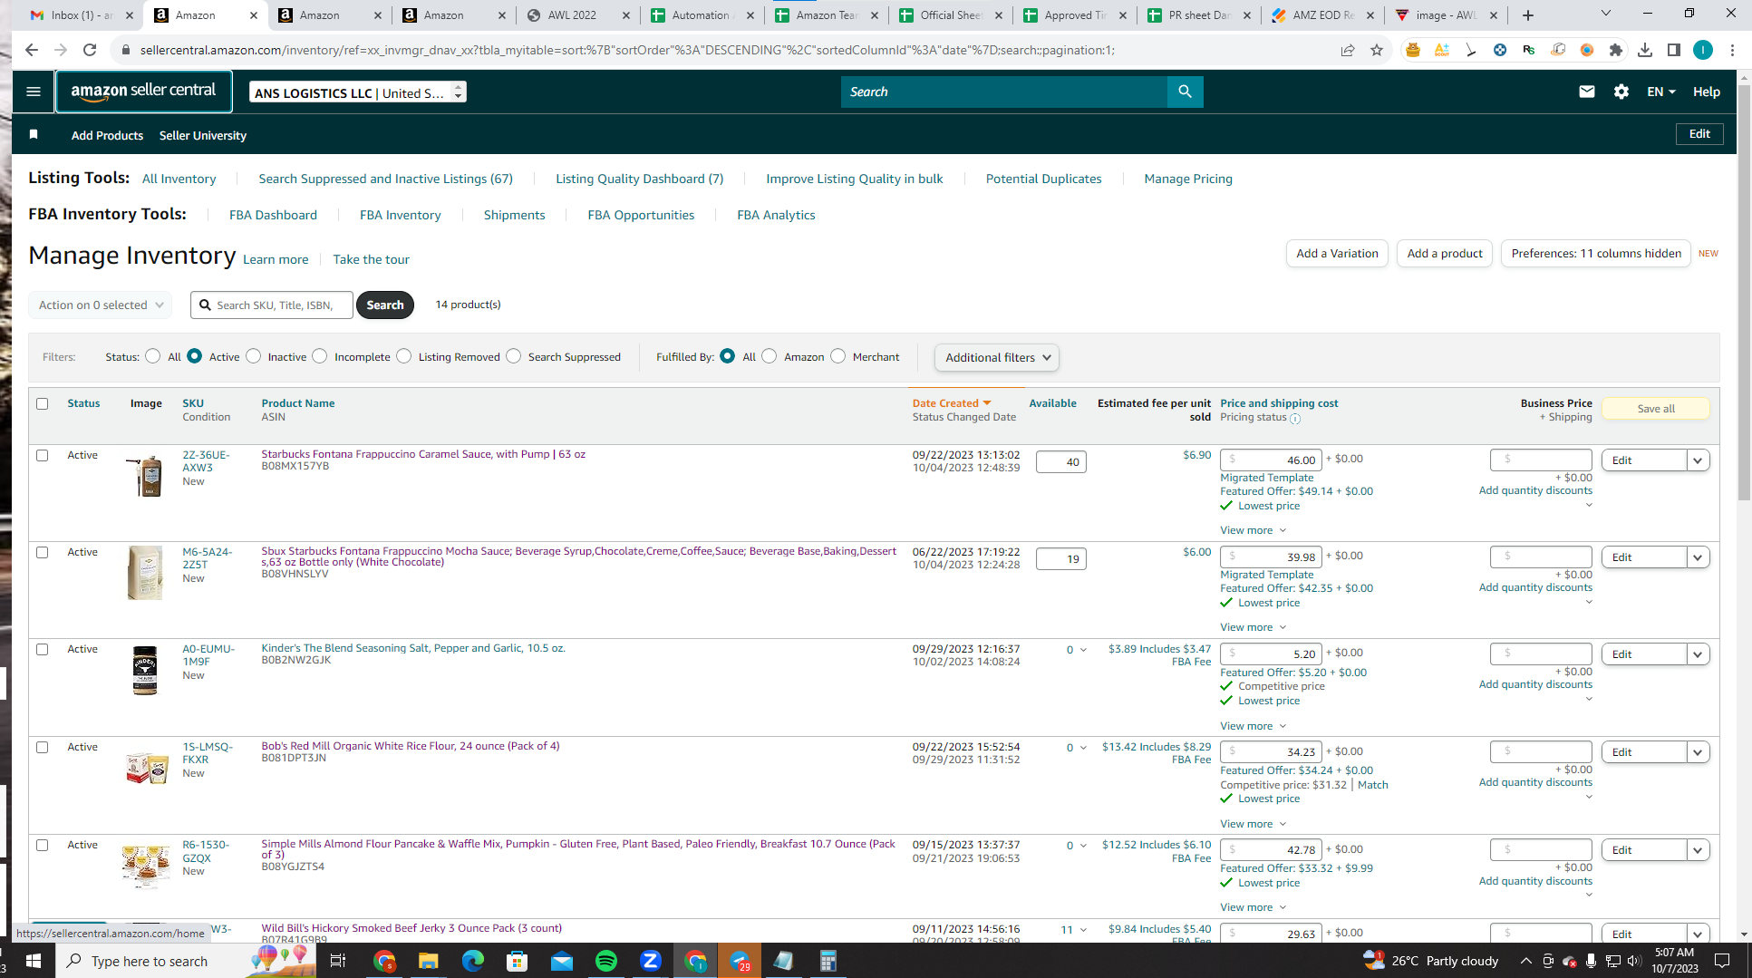This screenshot has height=978, width=1752.
Task: Open the bear-in-pot browser extension
Action: (x=1412, y=50)
